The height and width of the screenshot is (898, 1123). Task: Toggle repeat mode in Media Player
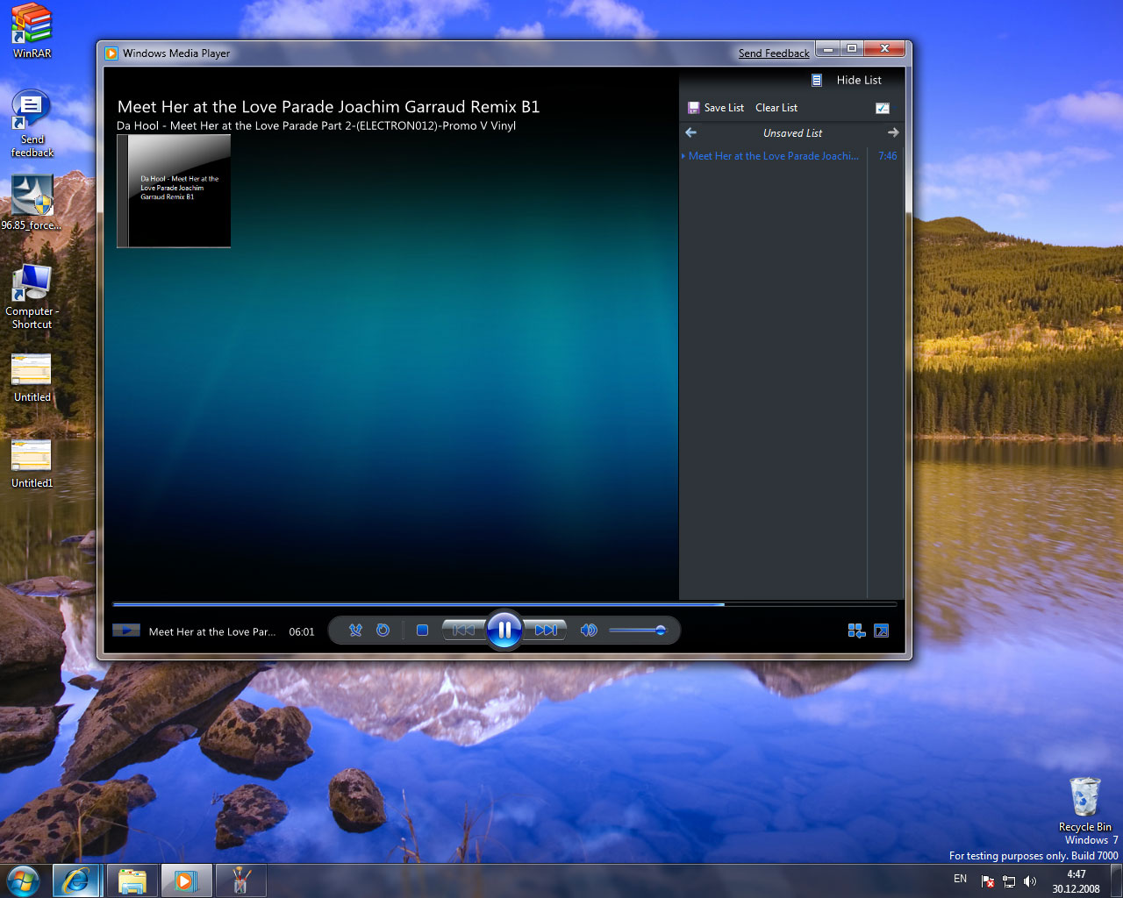(x=383, y=631)
